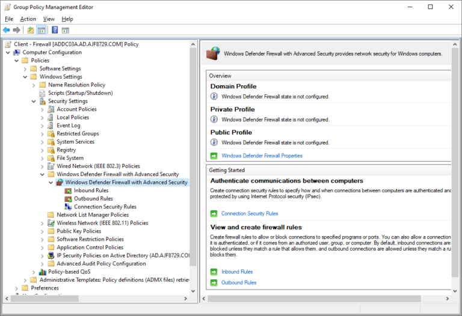
Task: Click the tree pane scroll right arrow
Action: 185,299
